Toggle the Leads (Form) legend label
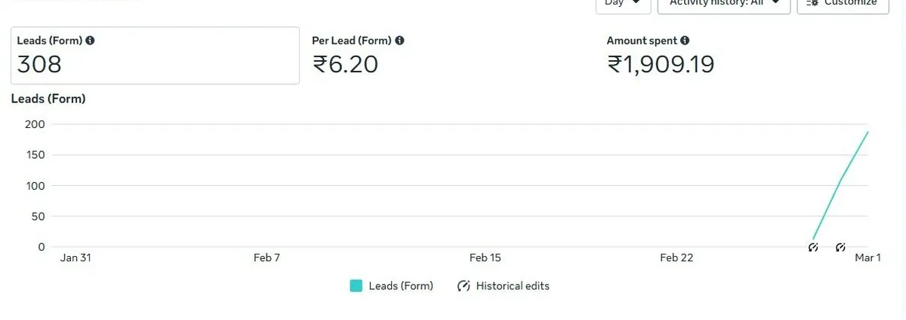906x320 pixels. tap(401, 286)
